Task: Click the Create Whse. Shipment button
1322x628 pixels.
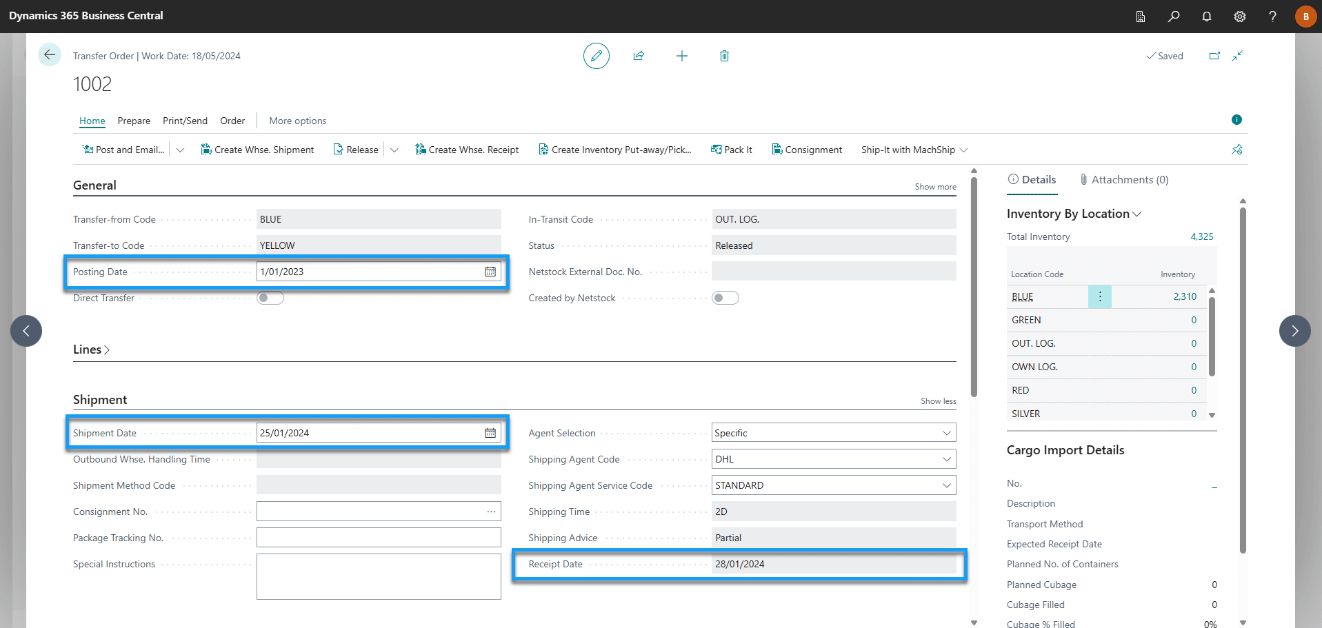Action: pos(257,150)
